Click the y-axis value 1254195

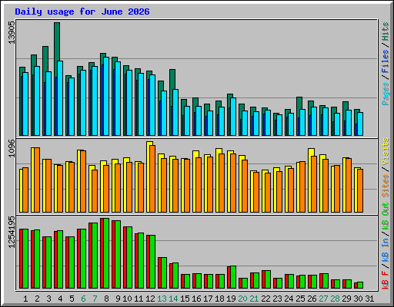[12, 233]
